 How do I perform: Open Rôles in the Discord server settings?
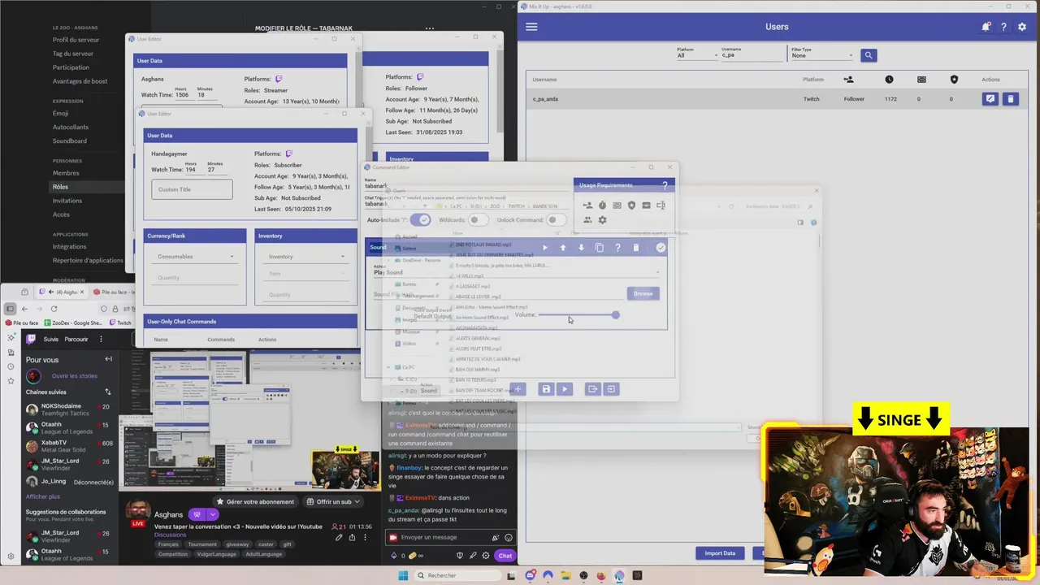[x=60, y=187]
